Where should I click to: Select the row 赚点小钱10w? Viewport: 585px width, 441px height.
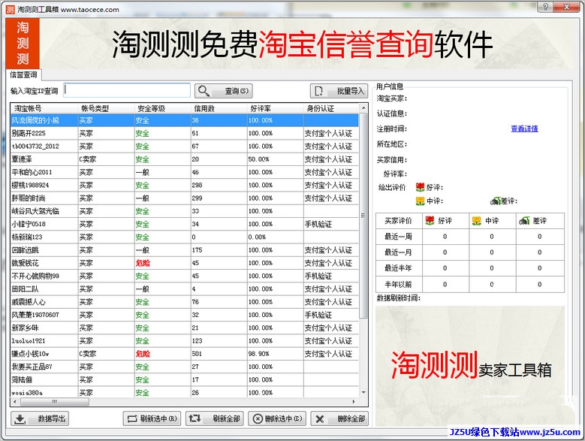[185, 354]
